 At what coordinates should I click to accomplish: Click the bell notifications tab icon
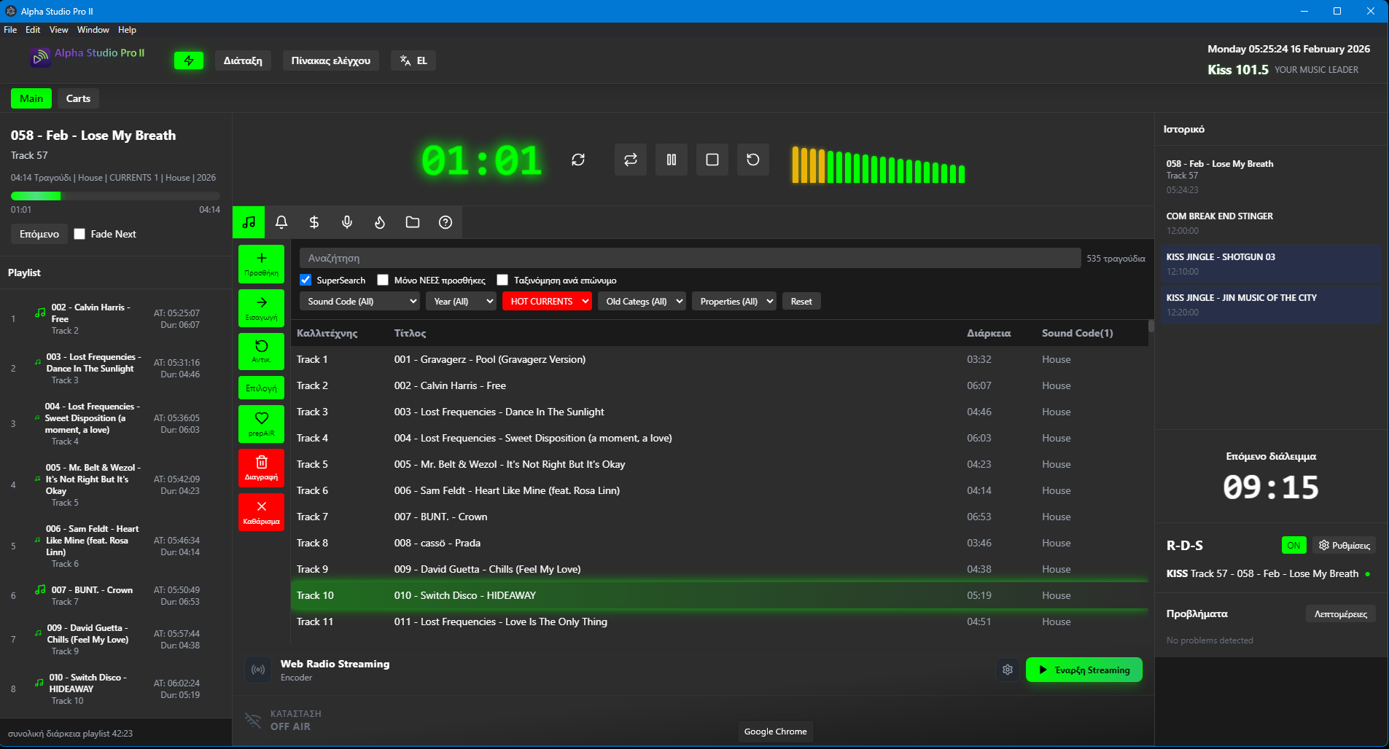point(281,222)
